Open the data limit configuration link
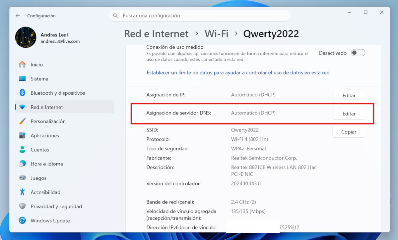This screenshot has height=240, width=398. click(x=238, y=72)
